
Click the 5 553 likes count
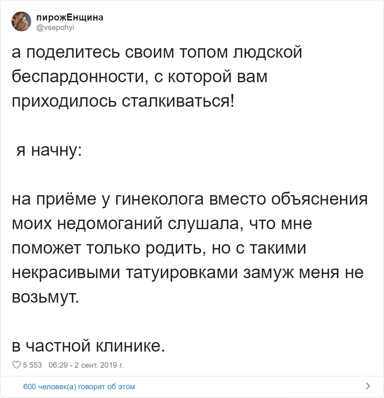coord(33,365)
